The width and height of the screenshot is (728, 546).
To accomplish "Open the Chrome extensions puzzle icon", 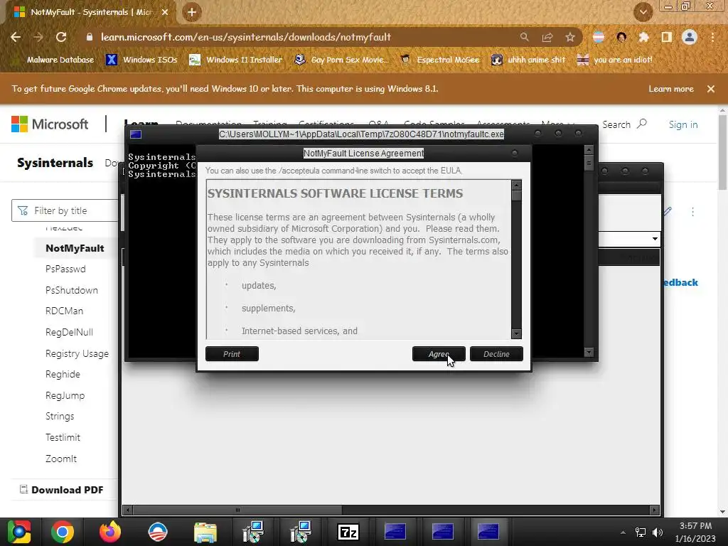I will click(644, 37).
